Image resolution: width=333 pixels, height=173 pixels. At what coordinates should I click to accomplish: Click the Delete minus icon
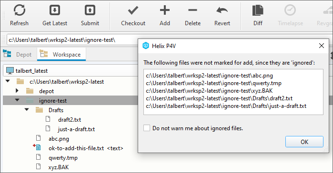tap(192, 10)
